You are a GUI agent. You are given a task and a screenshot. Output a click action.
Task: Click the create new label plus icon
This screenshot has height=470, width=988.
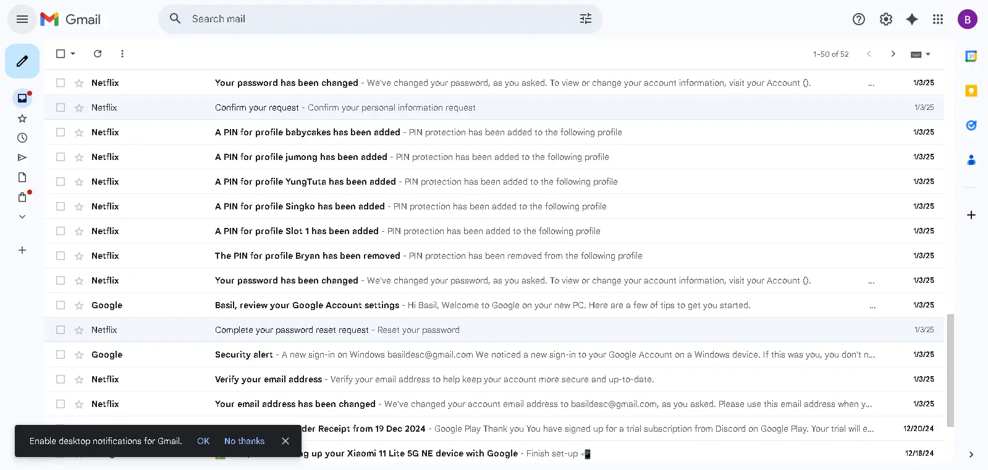22,250
